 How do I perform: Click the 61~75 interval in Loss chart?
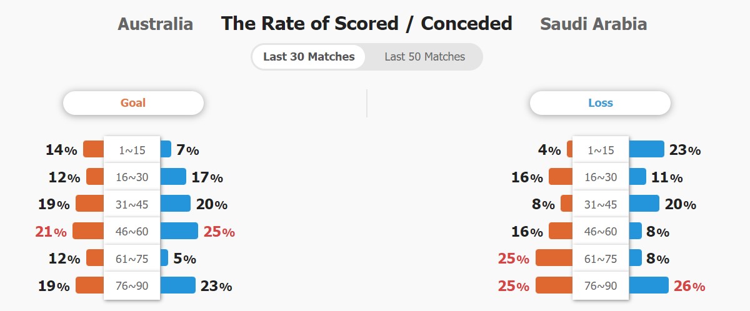[x=601, y=259]
